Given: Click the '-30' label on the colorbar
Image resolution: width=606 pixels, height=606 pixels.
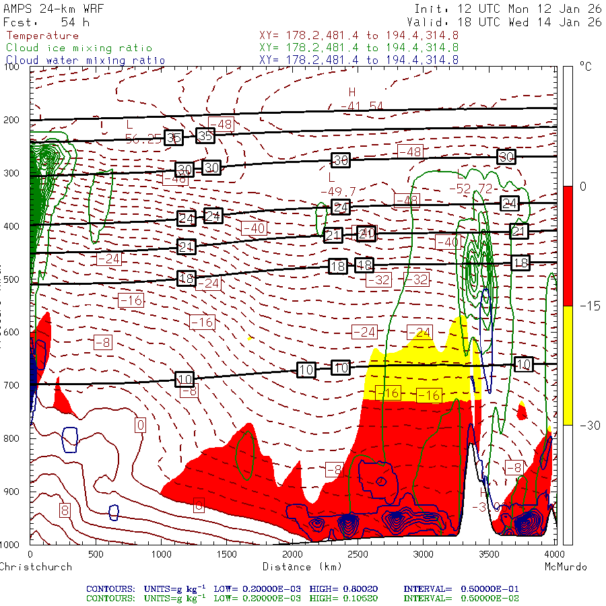Looking at the screenshot, I should tap(590, 426).
